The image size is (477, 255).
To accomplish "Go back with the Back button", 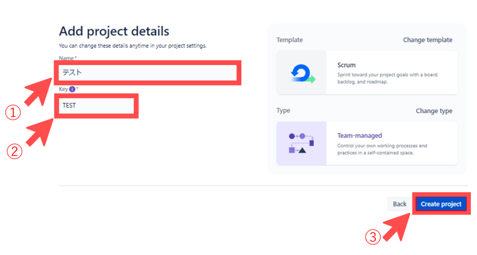I will click(400, 204).
